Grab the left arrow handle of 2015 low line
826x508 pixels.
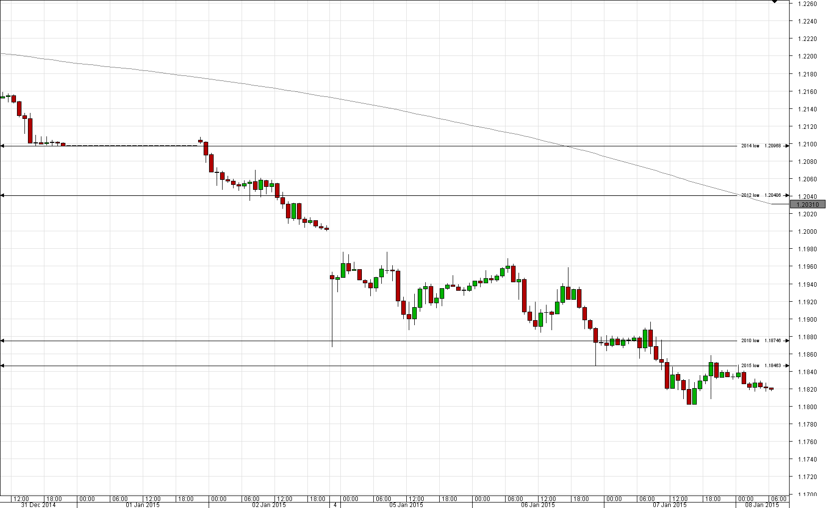(x=2, y=366)
